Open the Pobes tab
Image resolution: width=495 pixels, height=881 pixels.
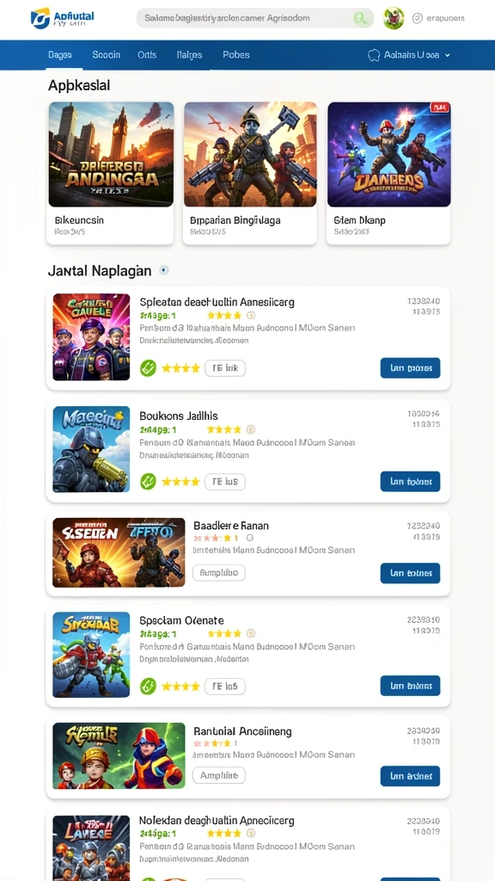(235, 55)
